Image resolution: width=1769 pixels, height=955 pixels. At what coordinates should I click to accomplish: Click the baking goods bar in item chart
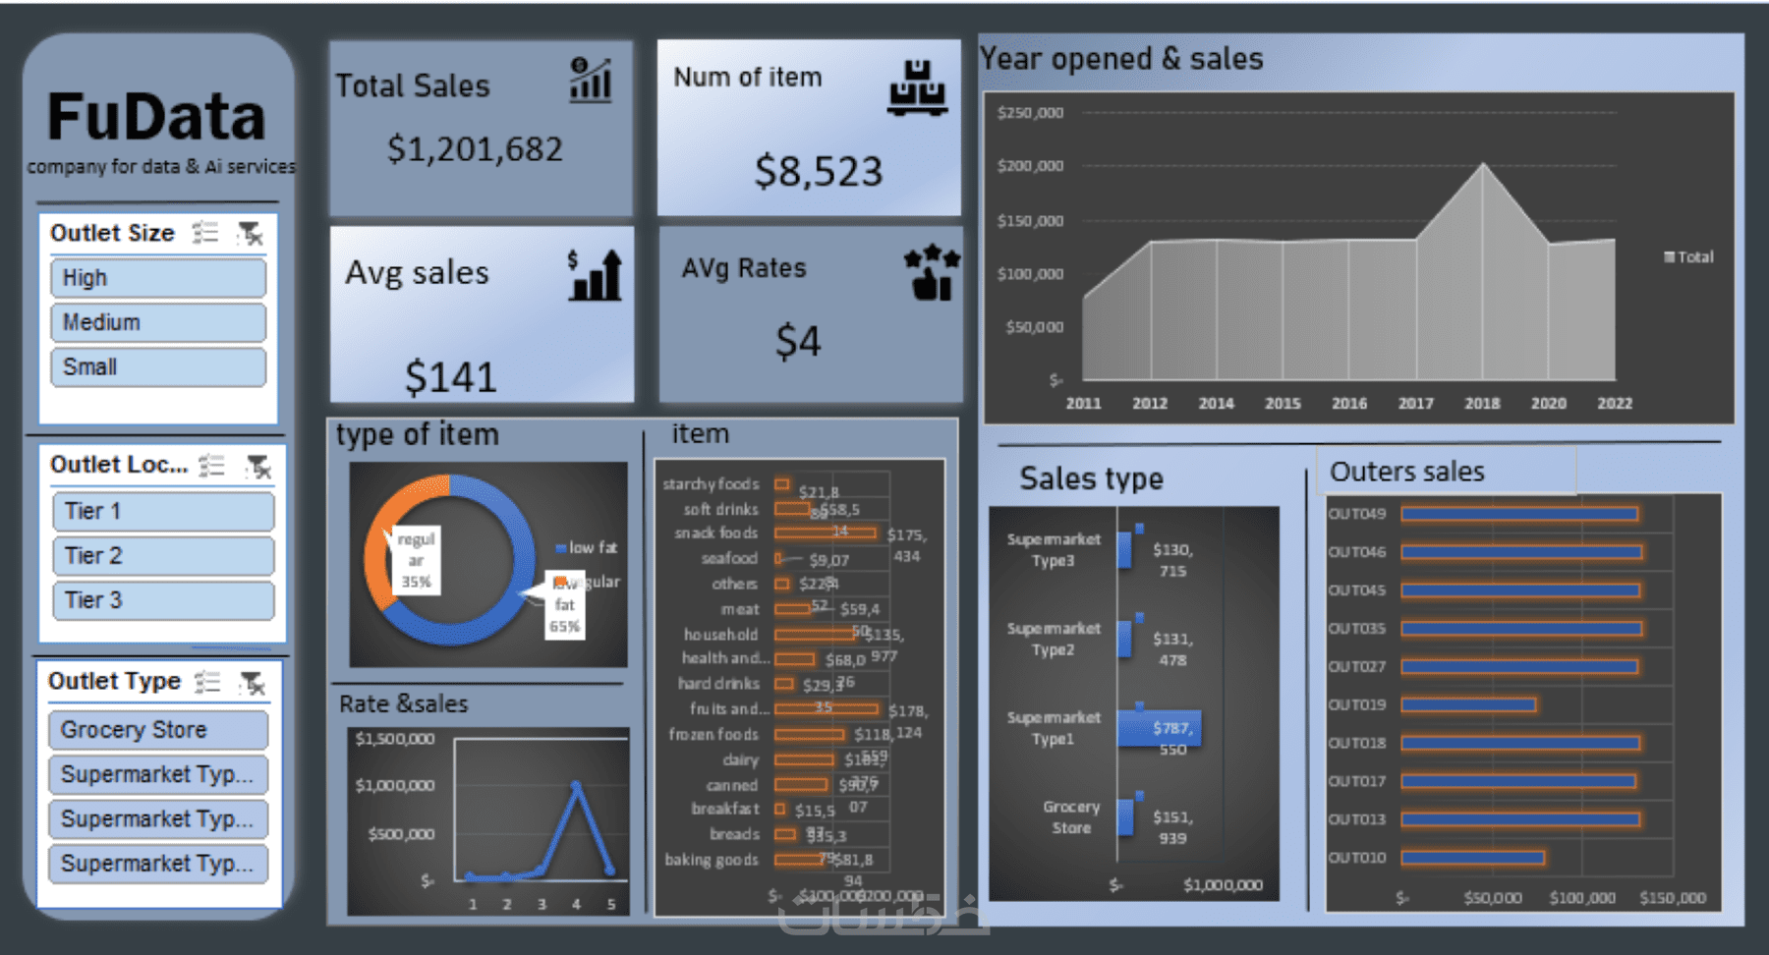[x=800, y=860]
